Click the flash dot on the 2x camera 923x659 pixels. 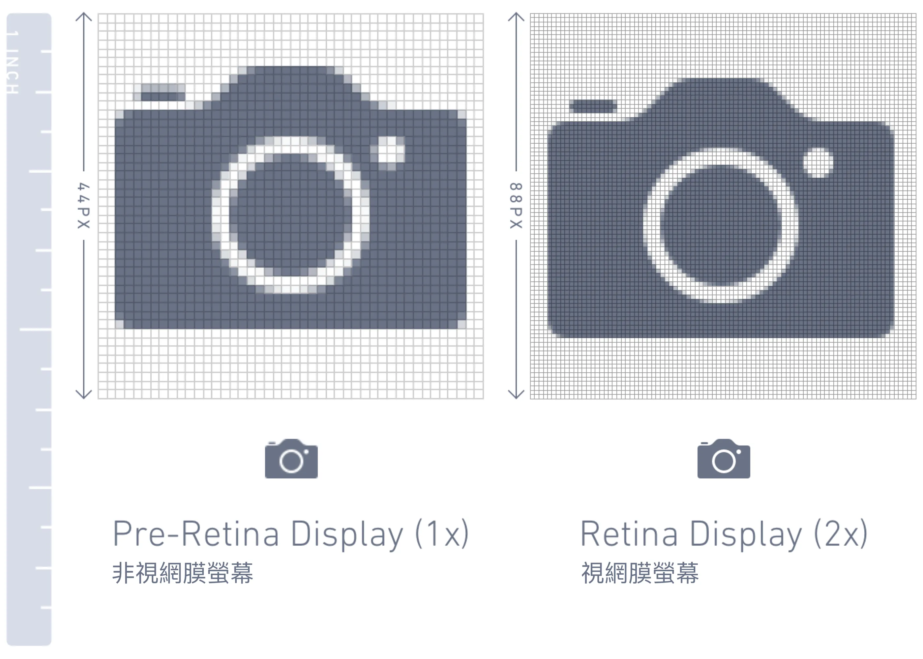click(x=818, y=163)
